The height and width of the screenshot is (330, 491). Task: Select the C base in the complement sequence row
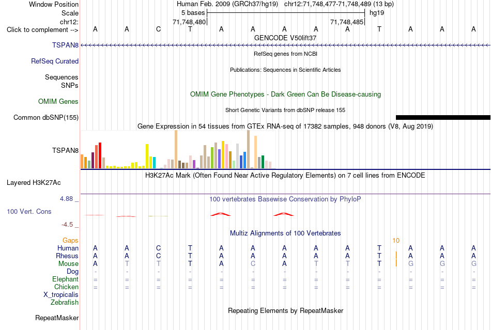click(x=159, y=29)
